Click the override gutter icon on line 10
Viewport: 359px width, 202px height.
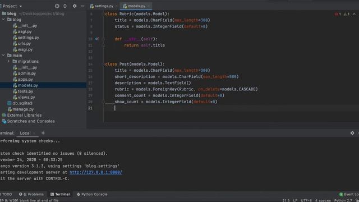click(x=97, y=39)
